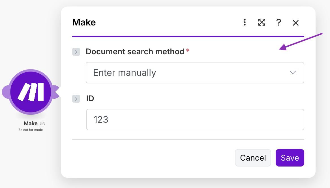
Task: Save the module settings
Action: click(290, 158)
